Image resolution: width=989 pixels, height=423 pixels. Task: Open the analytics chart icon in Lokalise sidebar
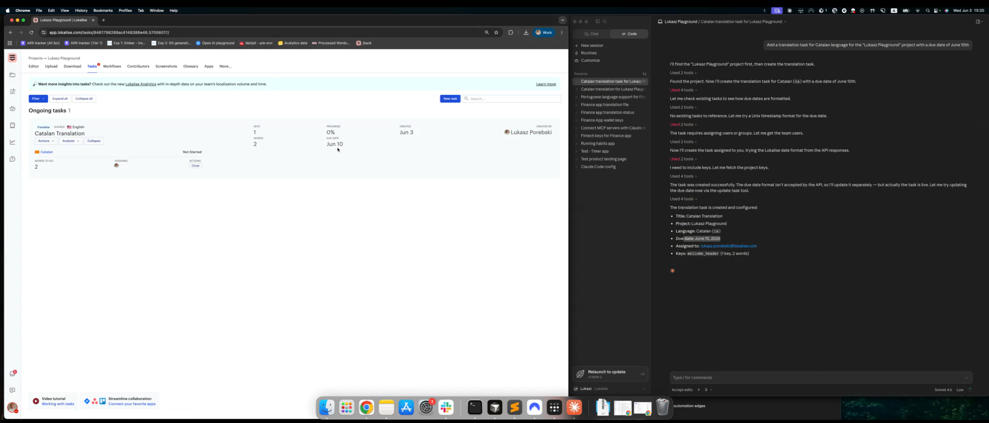coord(12,142)
